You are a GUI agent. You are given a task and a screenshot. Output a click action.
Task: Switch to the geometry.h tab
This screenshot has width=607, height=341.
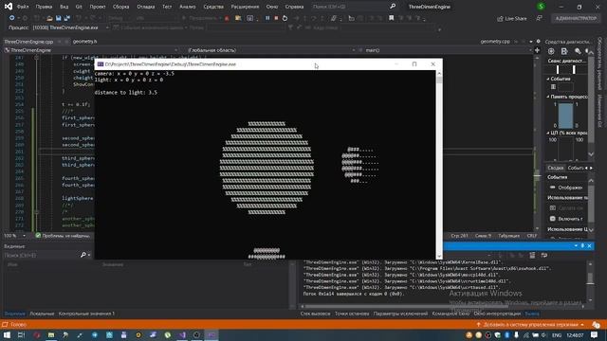(x=84, y=42)
